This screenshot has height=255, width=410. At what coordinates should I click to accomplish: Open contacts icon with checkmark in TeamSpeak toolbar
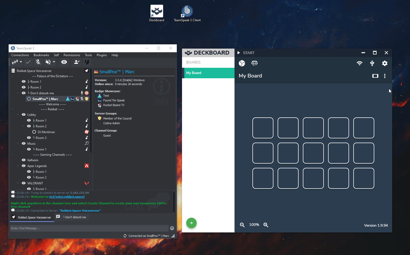click(x=77, y=62)
